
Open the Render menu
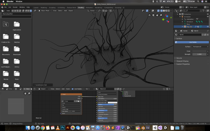(15, 7)
